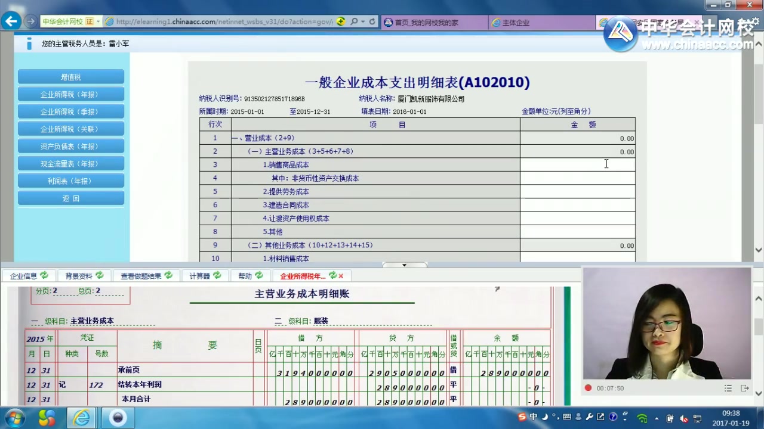The image size is (764, 429).
Task: Click the exit icon in recorder panel
Action: tap(745, 388)
